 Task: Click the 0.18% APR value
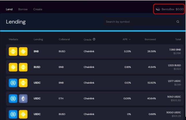pos(128,67)
